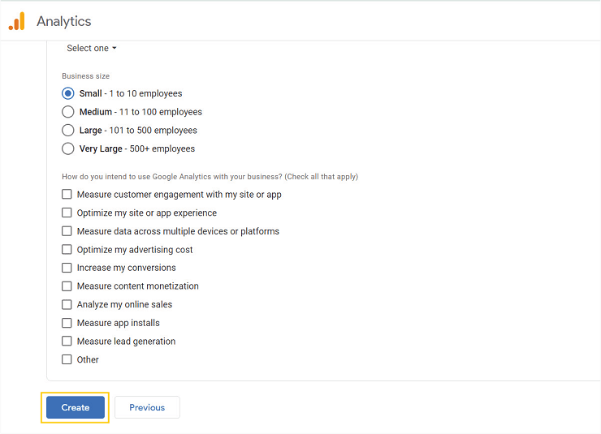Go back with the Previous button

(147, 407)
